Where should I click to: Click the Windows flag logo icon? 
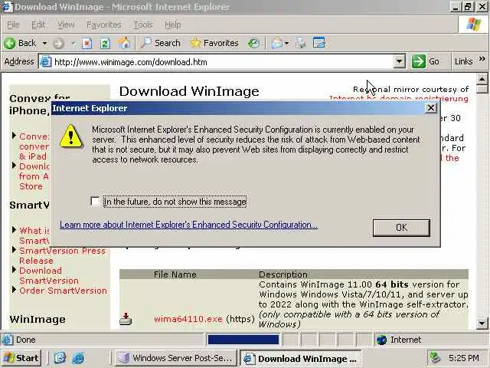pos(474,24)
